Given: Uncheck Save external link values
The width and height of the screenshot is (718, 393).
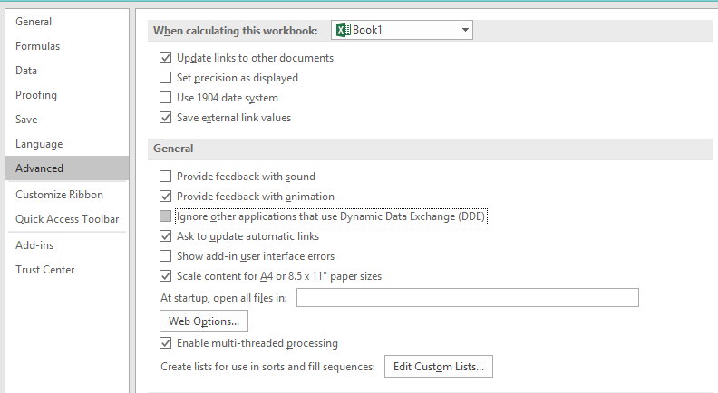Looking at the screenshot, I should (x=165, y=118).
